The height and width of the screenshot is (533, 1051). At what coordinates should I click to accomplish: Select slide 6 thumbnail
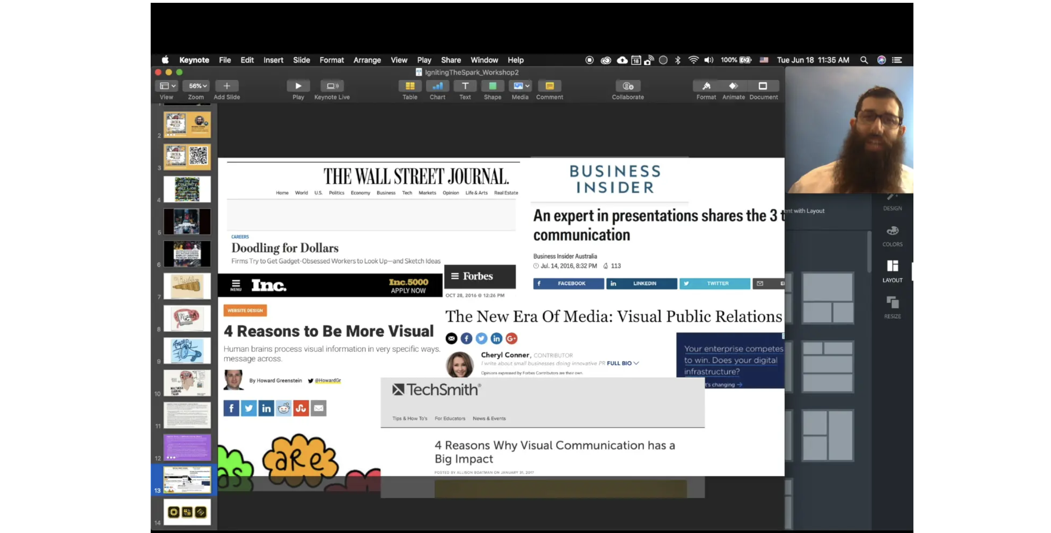click(x=187, y=253)
